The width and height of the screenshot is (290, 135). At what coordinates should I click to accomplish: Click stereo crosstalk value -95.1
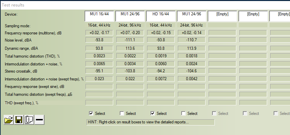click(x=99, y=71)
